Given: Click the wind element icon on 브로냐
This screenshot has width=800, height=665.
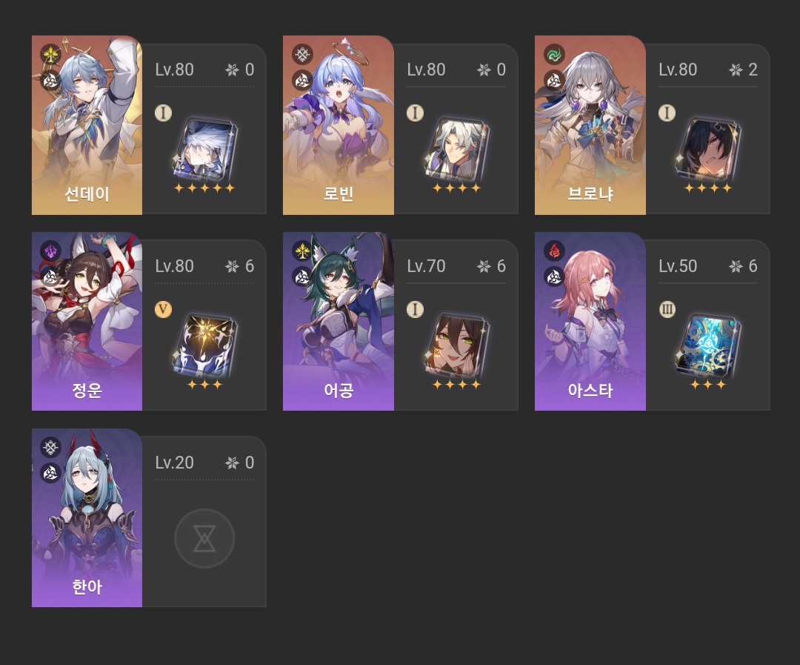Looking at the screenshot, I should point(554,54).
